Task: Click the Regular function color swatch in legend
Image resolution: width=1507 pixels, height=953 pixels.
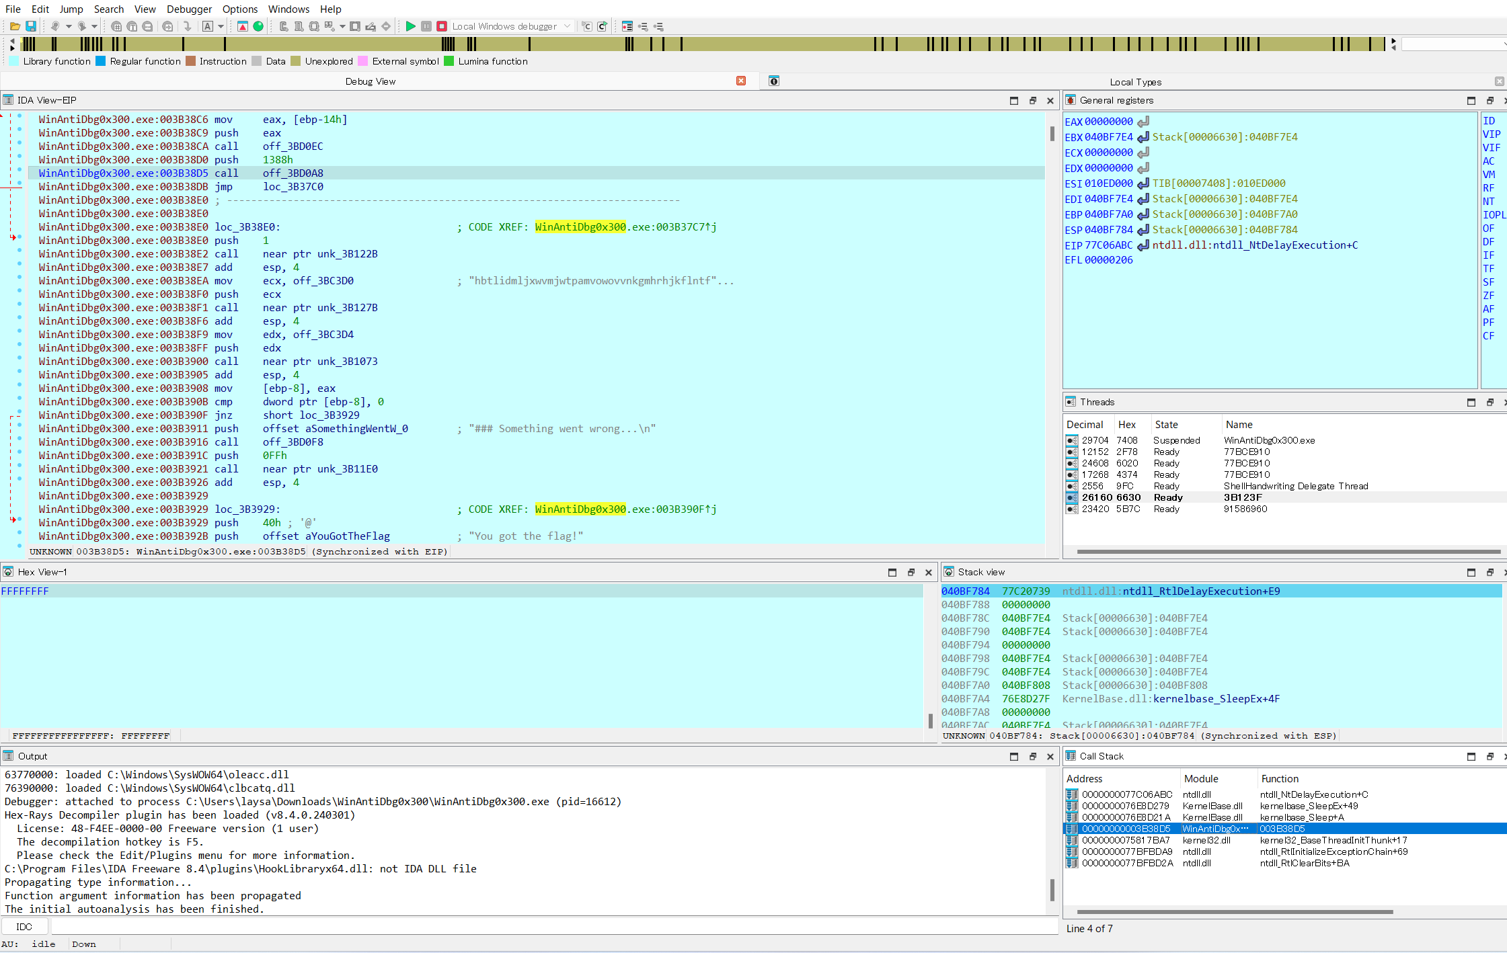Action: (101, 61)
